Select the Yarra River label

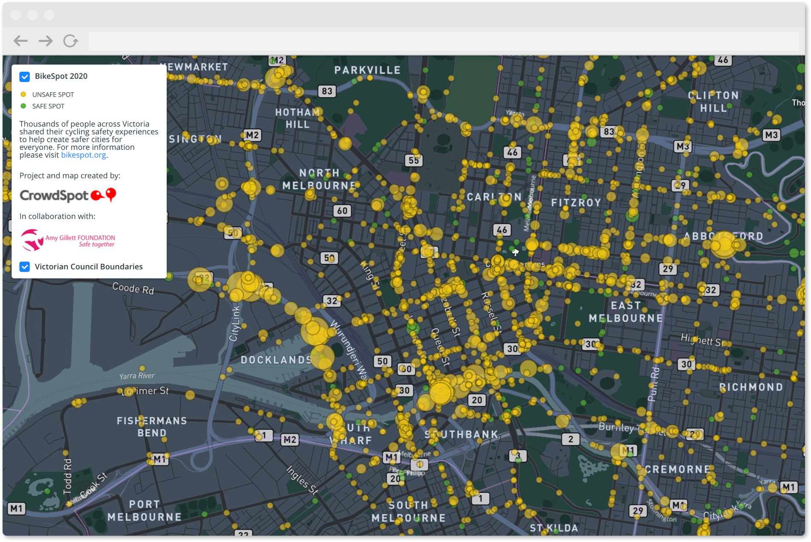tap(137, 376)
